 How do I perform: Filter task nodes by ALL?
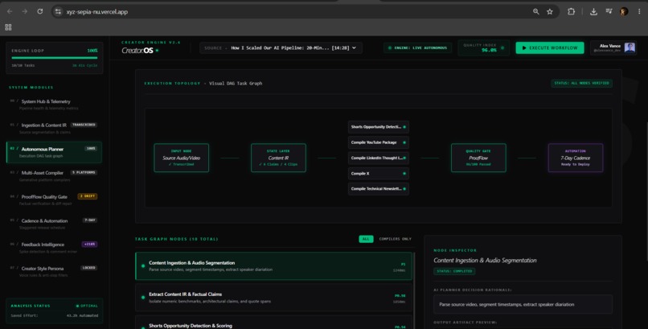[x=366, y=239]
